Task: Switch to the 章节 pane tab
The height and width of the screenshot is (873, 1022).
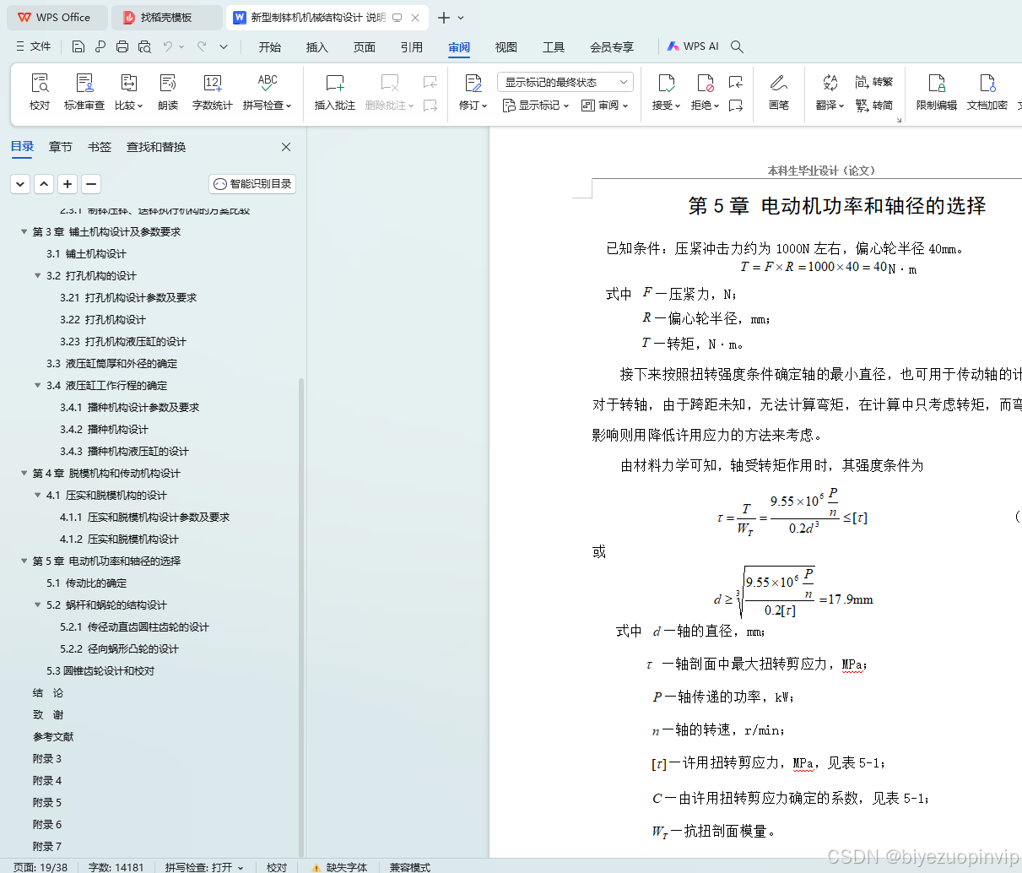Action: 61,147
